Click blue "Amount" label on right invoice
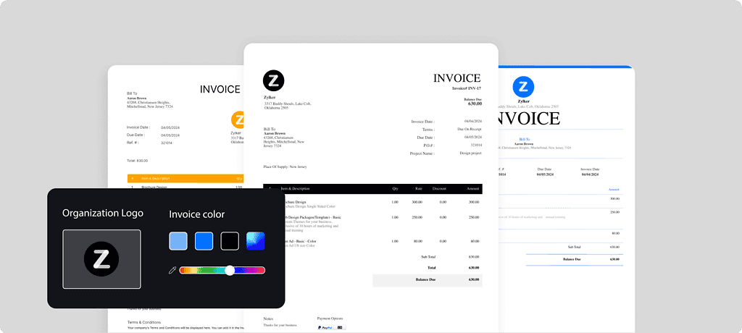The image size is (742, 333). 614,190
